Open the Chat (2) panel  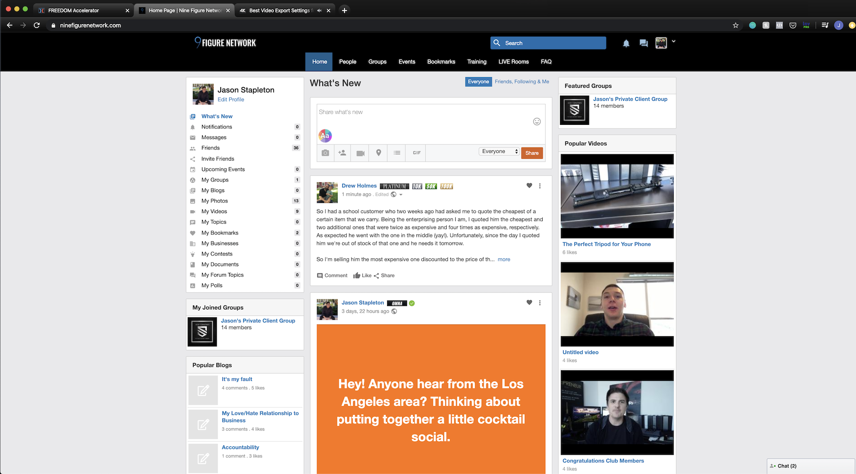[811, 466]
